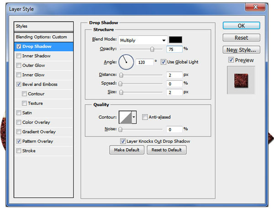
Task: Select Blending Options: Custom
Action: (41, 37)
